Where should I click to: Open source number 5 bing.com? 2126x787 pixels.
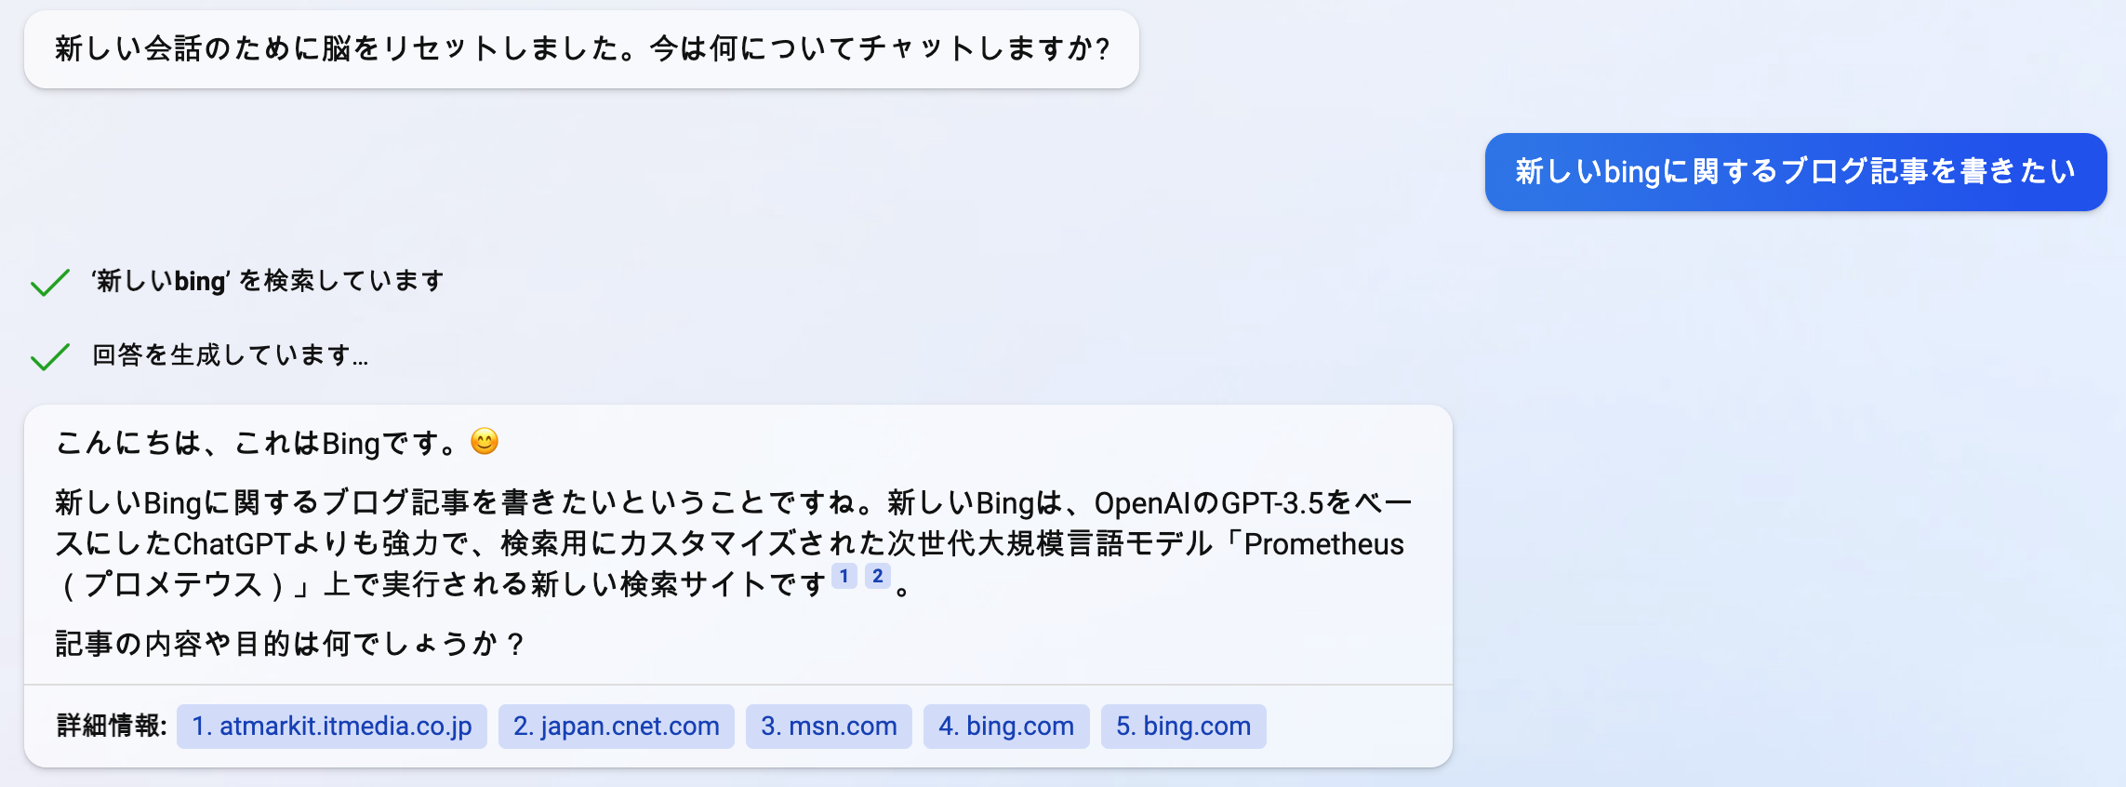[1183, 727]
